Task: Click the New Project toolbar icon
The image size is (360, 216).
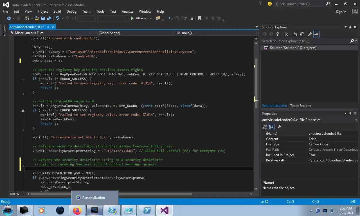Action: [27, 18]
